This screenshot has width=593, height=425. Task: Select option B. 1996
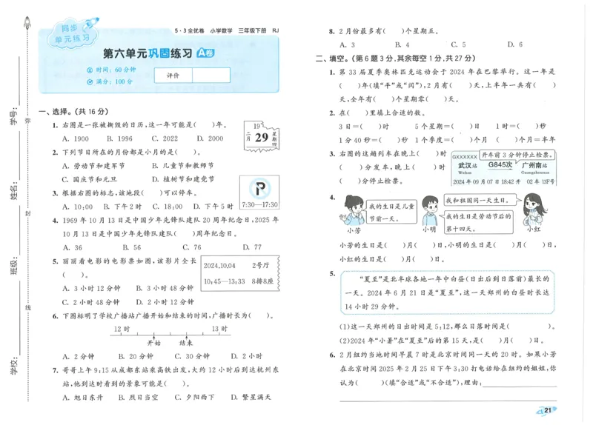pyautogui.click(x=119, y=138)
